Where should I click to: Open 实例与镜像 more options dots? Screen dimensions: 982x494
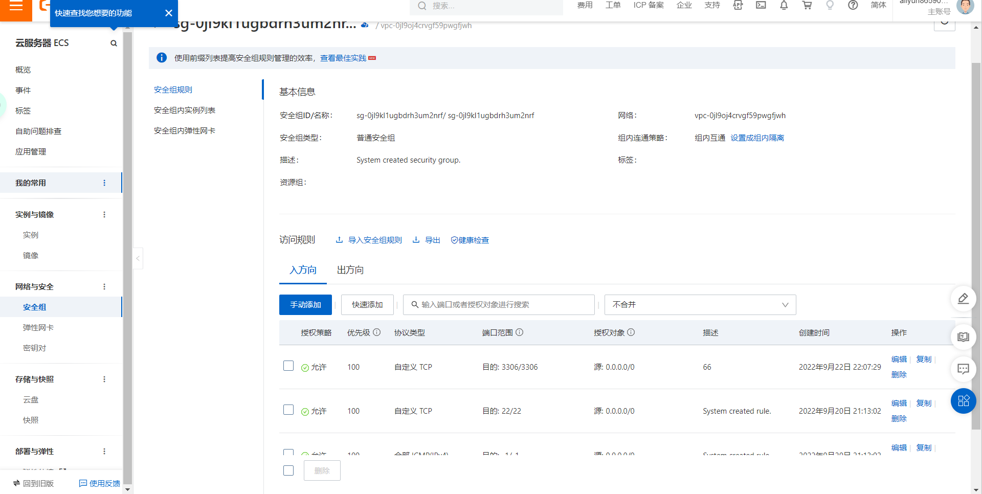pos(104,215)
